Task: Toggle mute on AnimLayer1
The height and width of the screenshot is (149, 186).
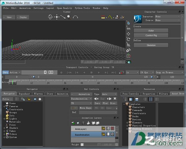Action: click(112, 128)
